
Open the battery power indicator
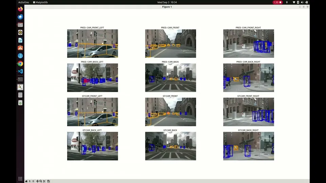tap(306, 2)
